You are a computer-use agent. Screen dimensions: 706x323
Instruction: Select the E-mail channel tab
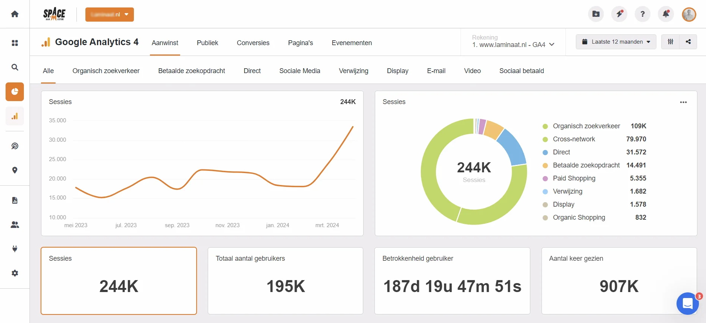(436, 71)
